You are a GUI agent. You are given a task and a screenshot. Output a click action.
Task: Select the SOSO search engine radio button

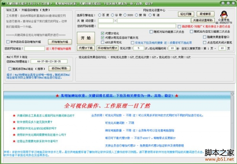pos(125,15)
